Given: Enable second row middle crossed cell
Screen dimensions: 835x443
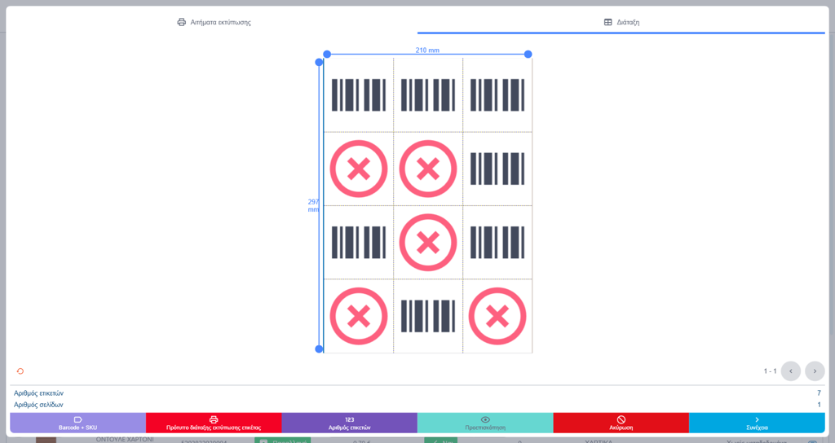Looking at the screenshot, I should (x=428, y=169).
